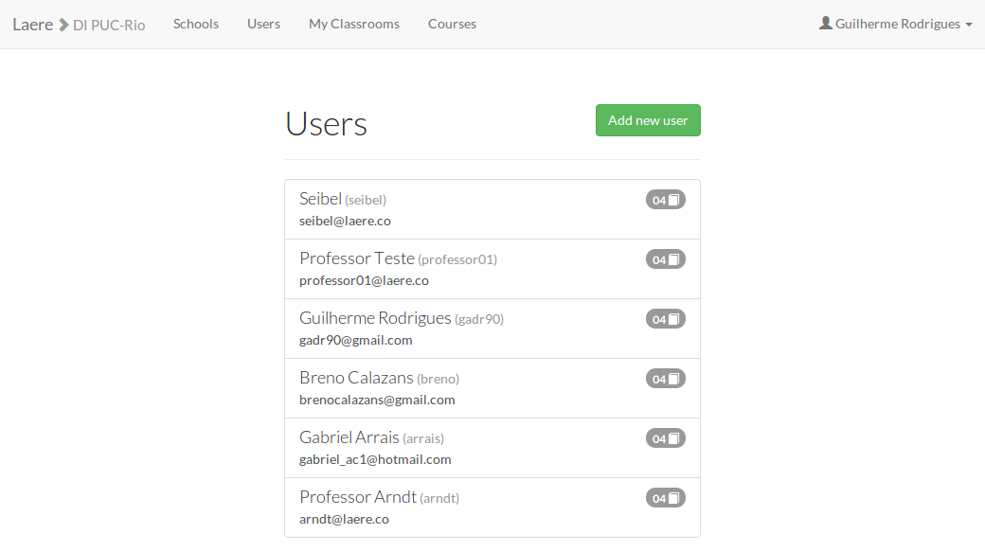985x552 pixels.
Task: Click the user silhouette icon in navbar
Action: pos(826,24)
